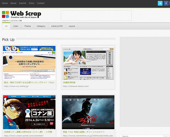
Task: Click the 沖縄経済新聞 title link
Action: tap(69, 83)
